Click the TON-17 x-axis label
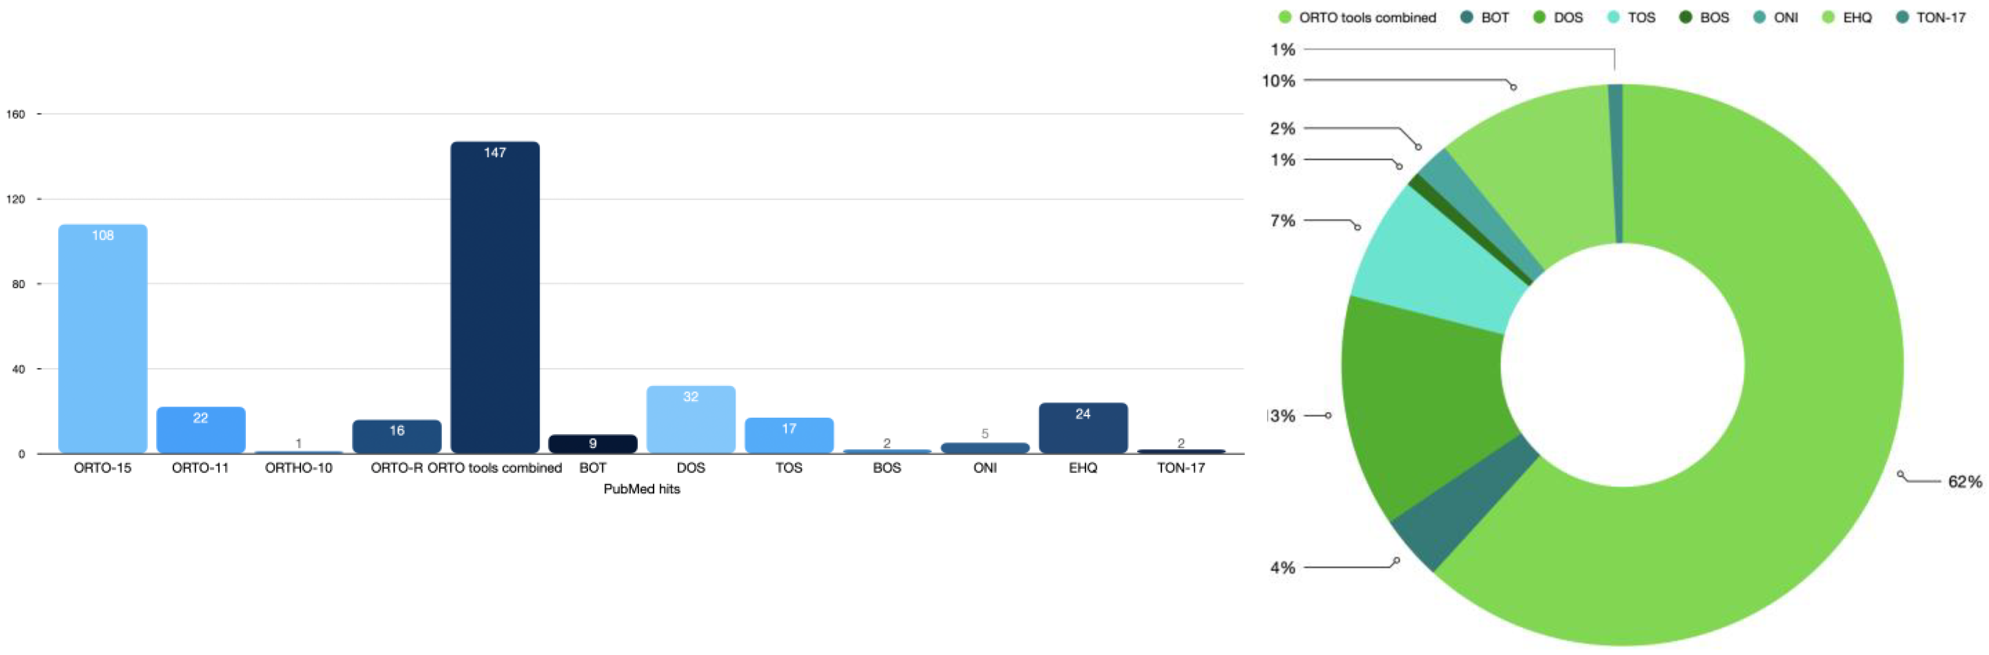 click(x=1181, y=468)
